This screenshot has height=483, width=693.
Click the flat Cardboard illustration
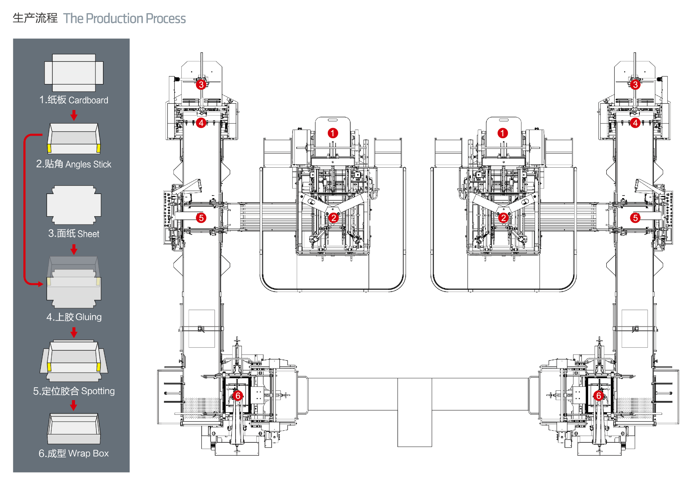click(x=74, y=73)
